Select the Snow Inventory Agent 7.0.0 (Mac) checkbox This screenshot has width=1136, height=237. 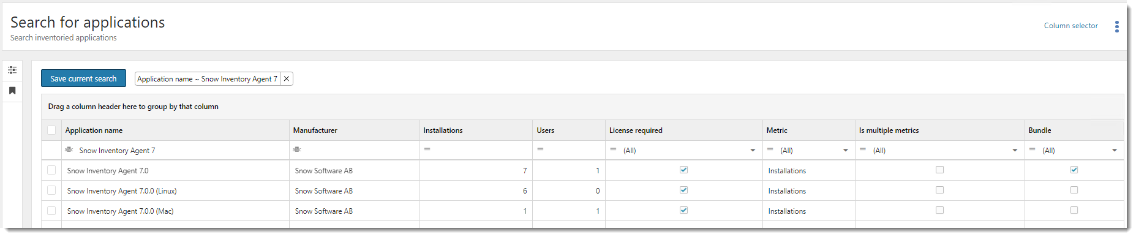point(51,211)
